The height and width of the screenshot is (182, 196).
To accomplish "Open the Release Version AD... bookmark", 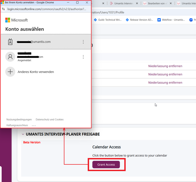I will pos(139,20).
